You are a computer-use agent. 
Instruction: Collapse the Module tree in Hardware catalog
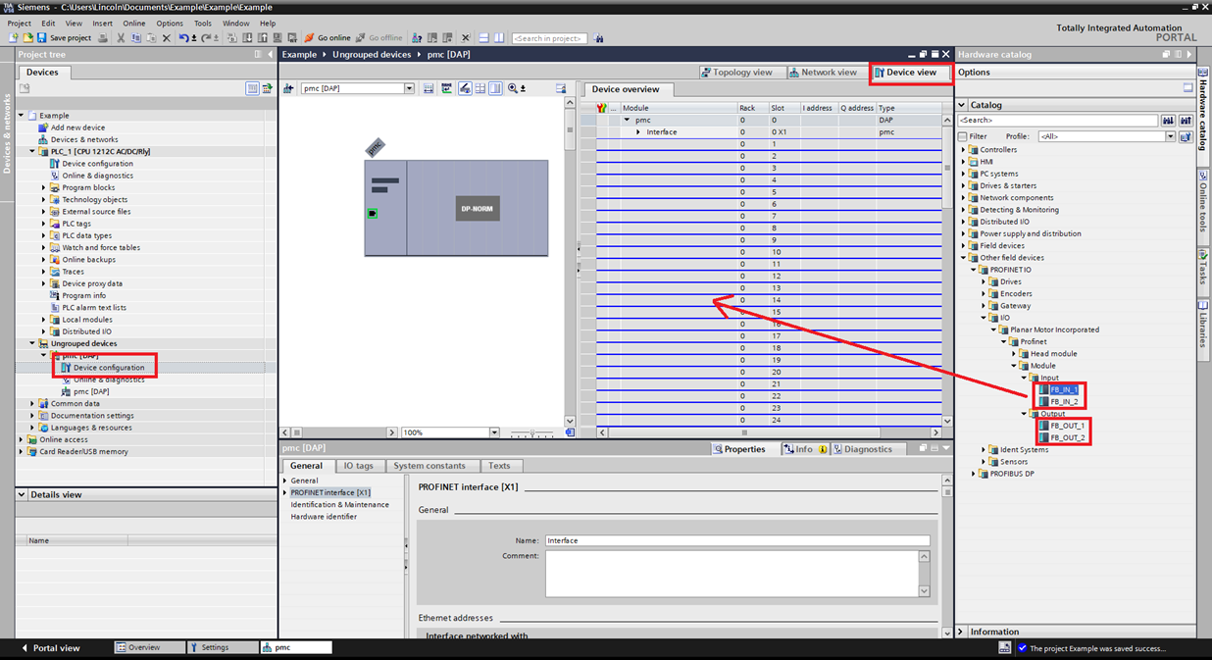coord(1013,365)
